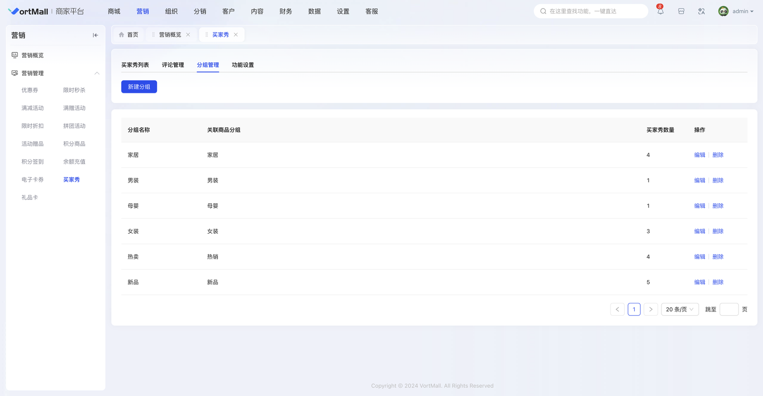
Task: Close the 营销概览 tab
Action: 188,35
